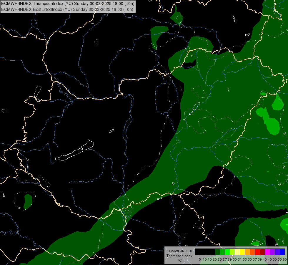Screen dimensions: 288x265
Task: Click the legend label 'ThompsonIndex'
Action: point(179,256)
